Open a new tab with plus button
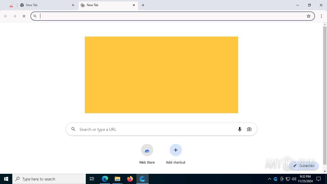This screenshot has width=327, height=184. coord(143,5)
